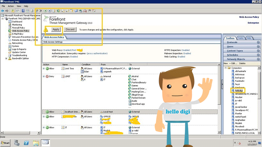Viewport: 262px width, 147px height.
Task: Select the Web Access Policy tab
Action: click(54, 37)
